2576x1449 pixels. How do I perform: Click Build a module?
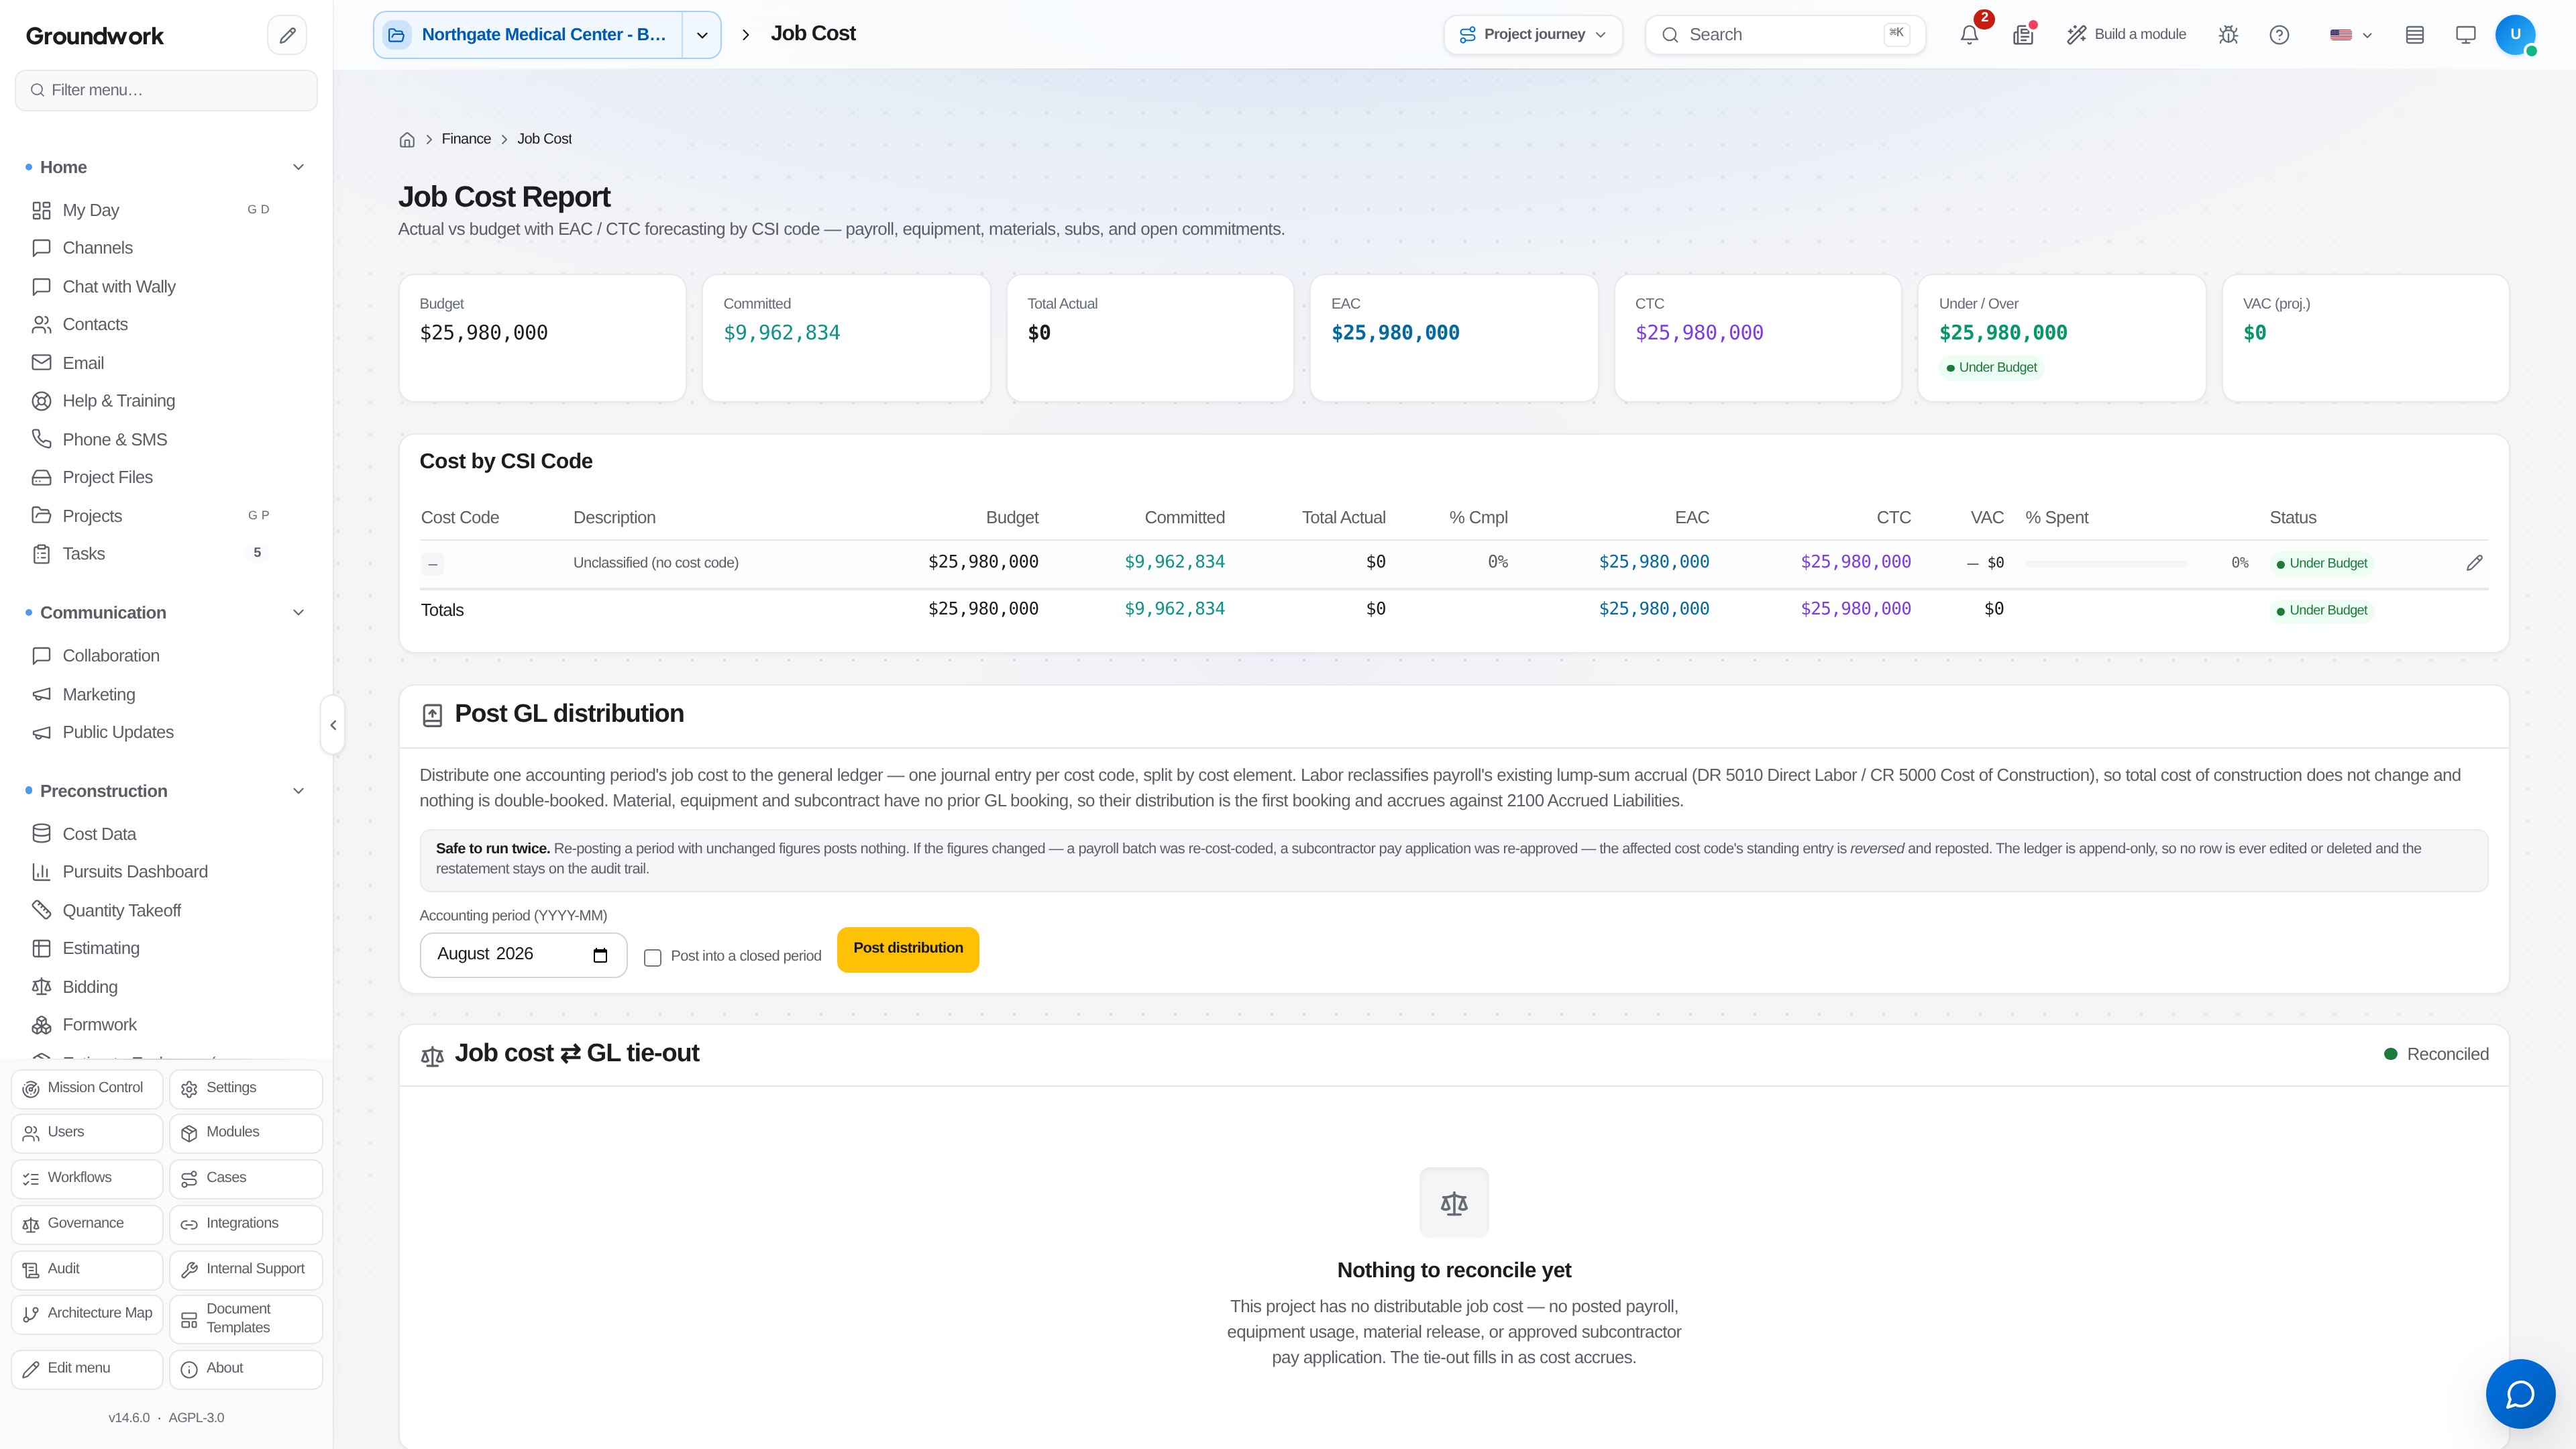(x=2126, y=35)
